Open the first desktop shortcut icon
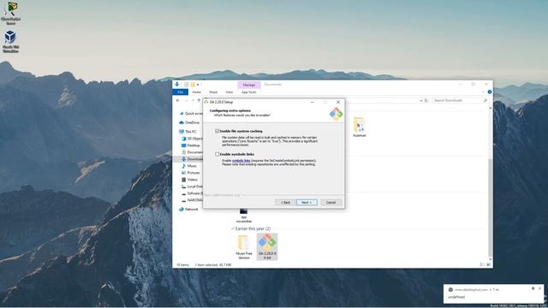This screenshot has width=548, height=308. click(x=11, y=14)
